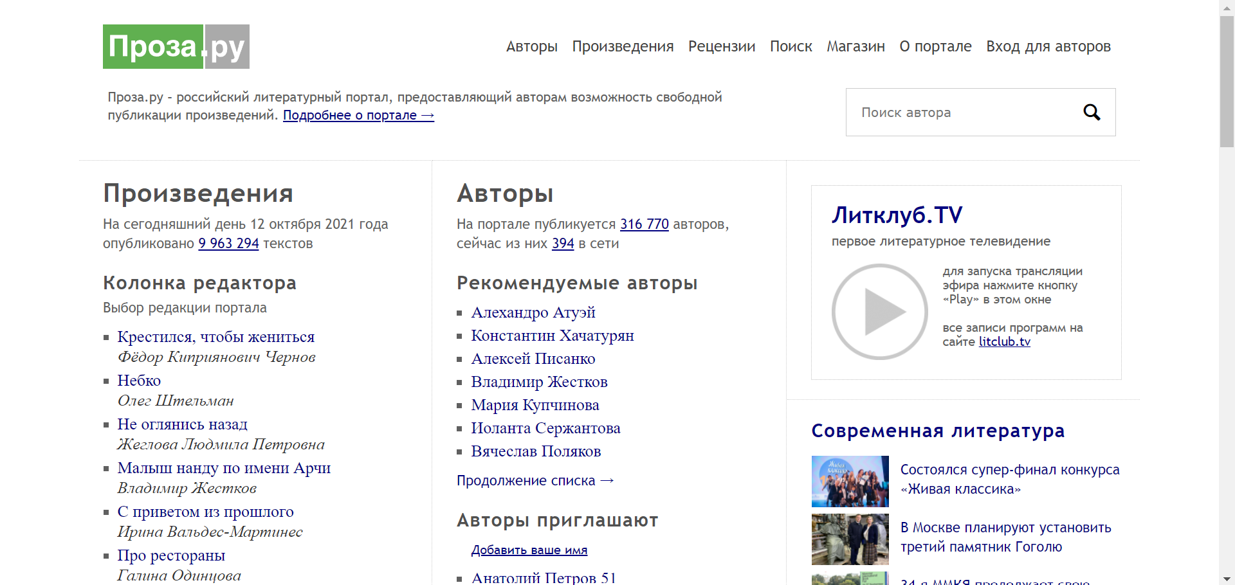Read the Живая классика супер-финал news
The width and height of the screenshot is (1235, 585).
pyautogui.click(x=1010, y=480)
